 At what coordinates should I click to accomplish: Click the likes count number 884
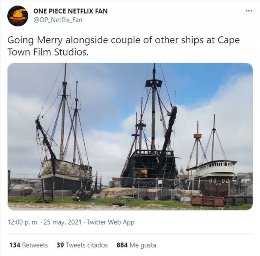point(122,245)
